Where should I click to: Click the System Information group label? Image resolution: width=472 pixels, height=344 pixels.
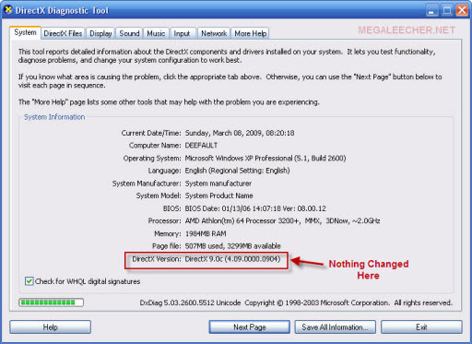[54, 117]
